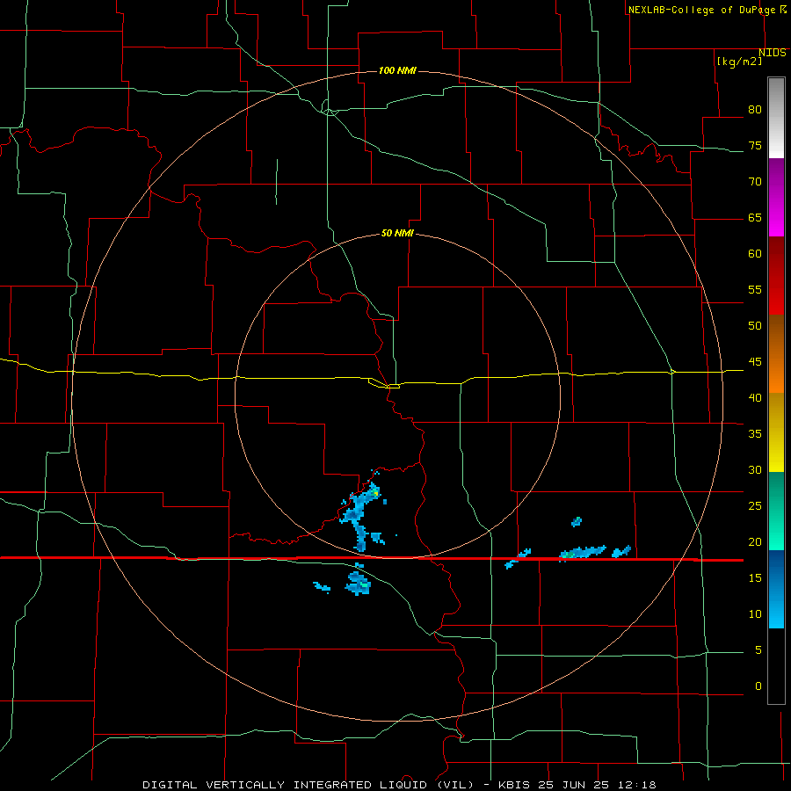Viewport: 791px width, 791px height.
Task: Click the magenta-purple segment of the color bar
Action: tap(776, 197)
